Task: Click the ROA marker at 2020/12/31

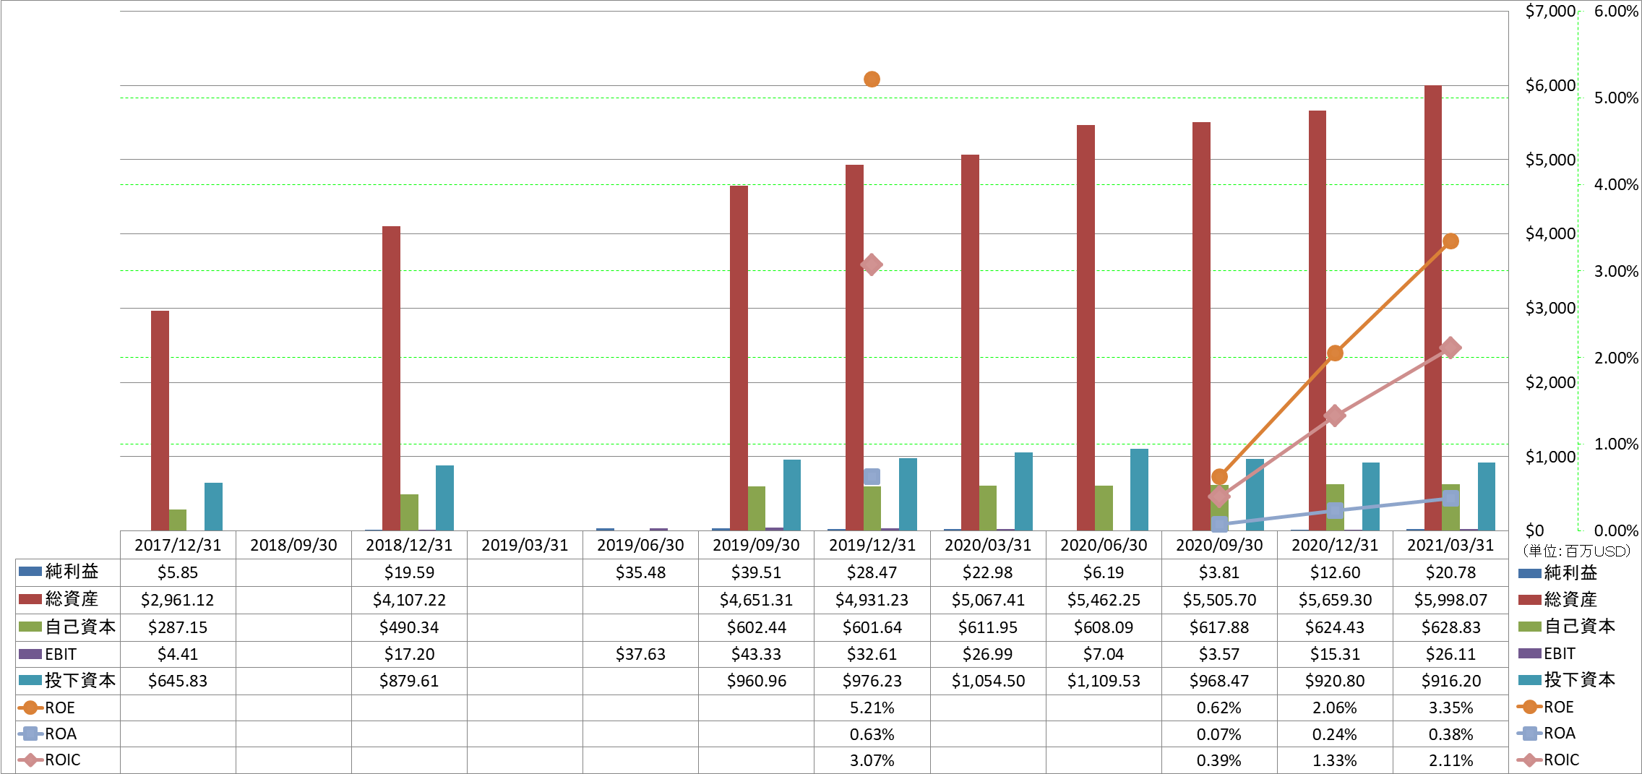Action: [x=1335, y=510]
